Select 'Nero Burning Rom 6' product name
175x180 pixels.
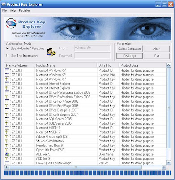click(x=49, y=145)
